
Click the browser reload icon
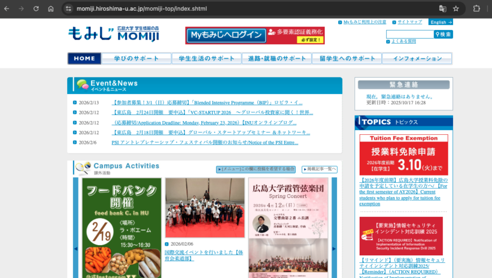36,8
